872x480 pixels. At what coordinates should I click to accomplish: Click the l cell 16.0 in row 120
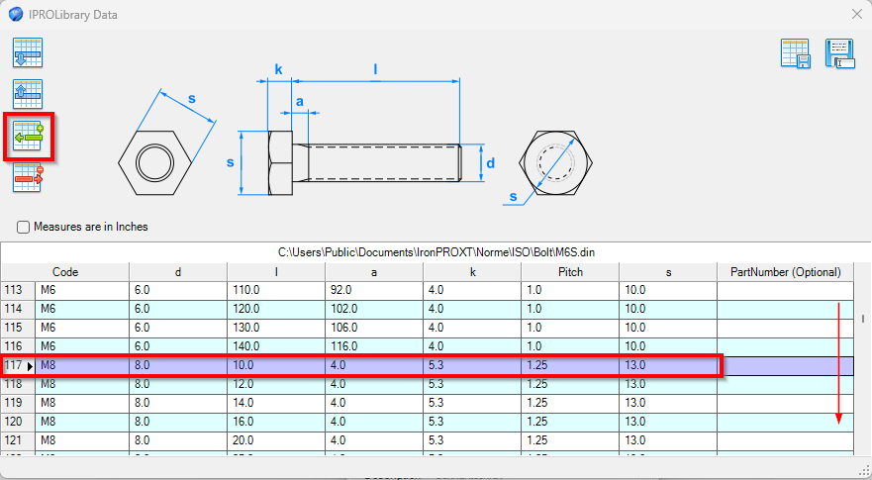tap(276, 423)
